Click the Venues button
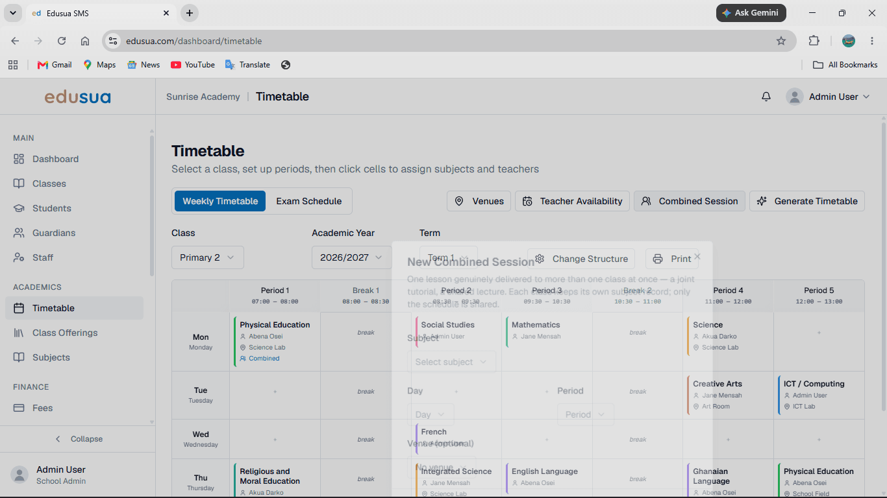 point(479,201)
